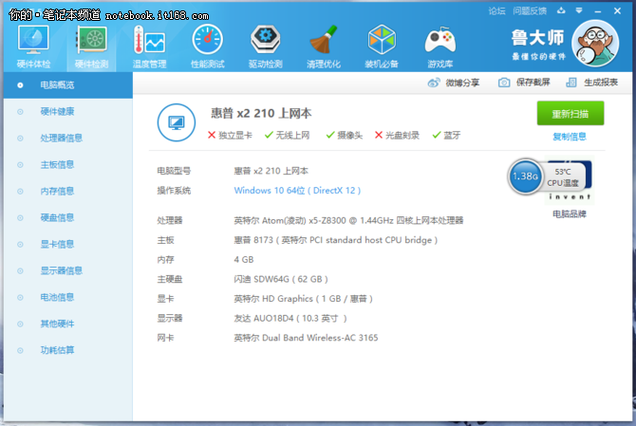Click the Windows 10 64位 operating system link
This screenshot has height=426, width=636.
[297, 191]
